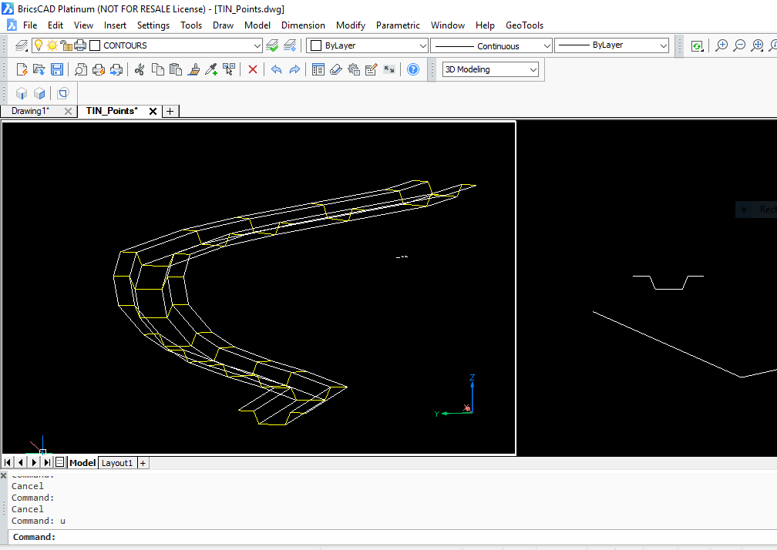Click the Cut scissors icon
Screen dimensions: 777x550
pos(140,69)
